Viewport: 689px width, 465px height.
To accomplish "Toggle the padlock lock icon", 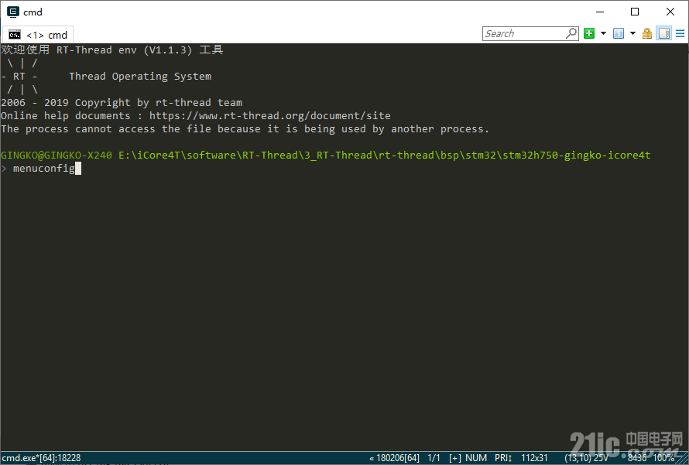I will pyautogui.click(x=647, y=33).
